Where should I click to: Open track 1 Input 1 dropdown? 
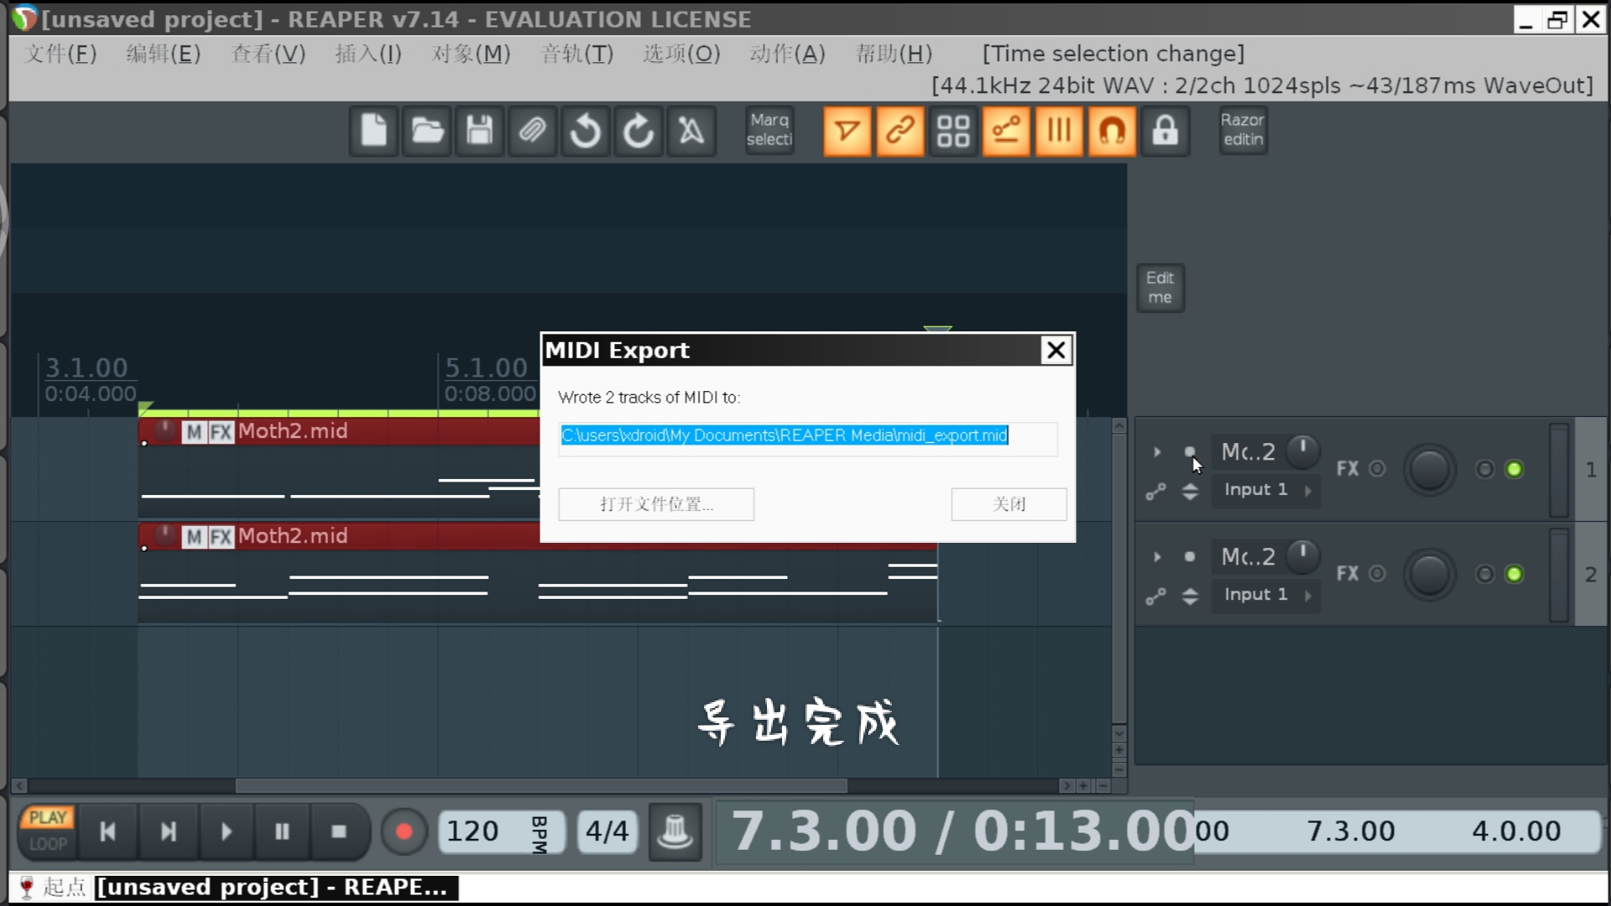coord(1266,490)
